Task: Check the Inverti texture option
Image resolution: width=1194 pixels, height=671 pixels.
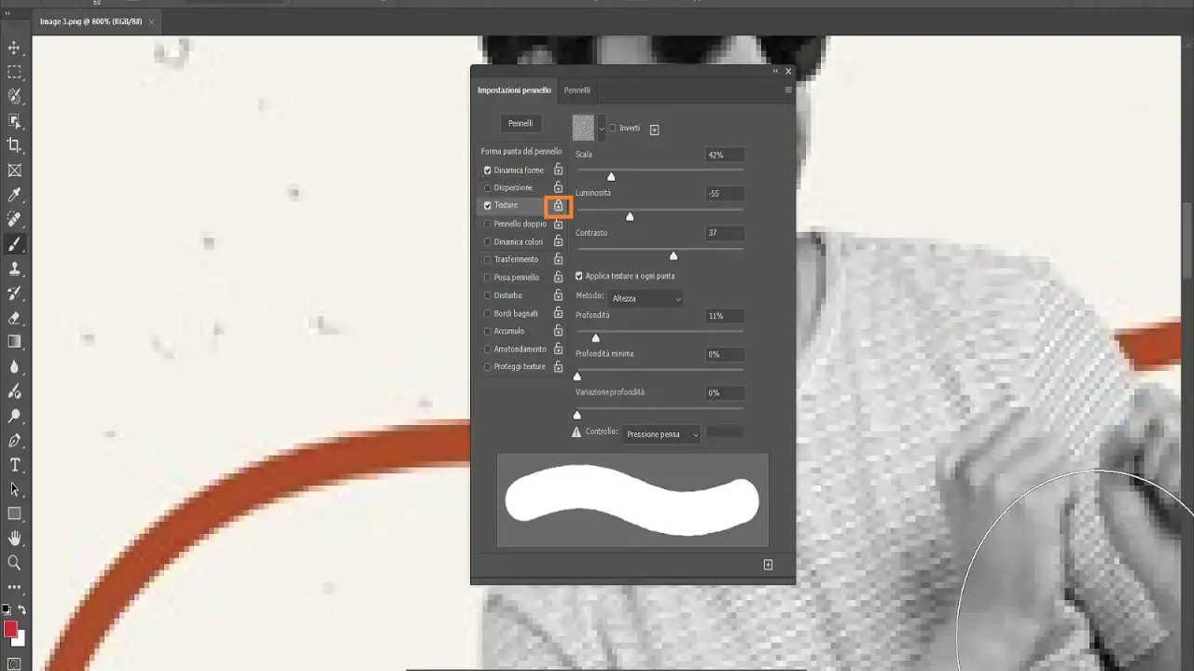Action: click(613, 129)
